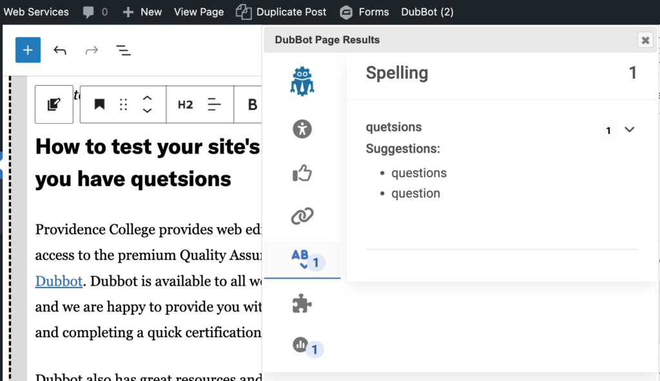
Task: Click the blue block inserter plus button
Action: click(x=28, y=50)
